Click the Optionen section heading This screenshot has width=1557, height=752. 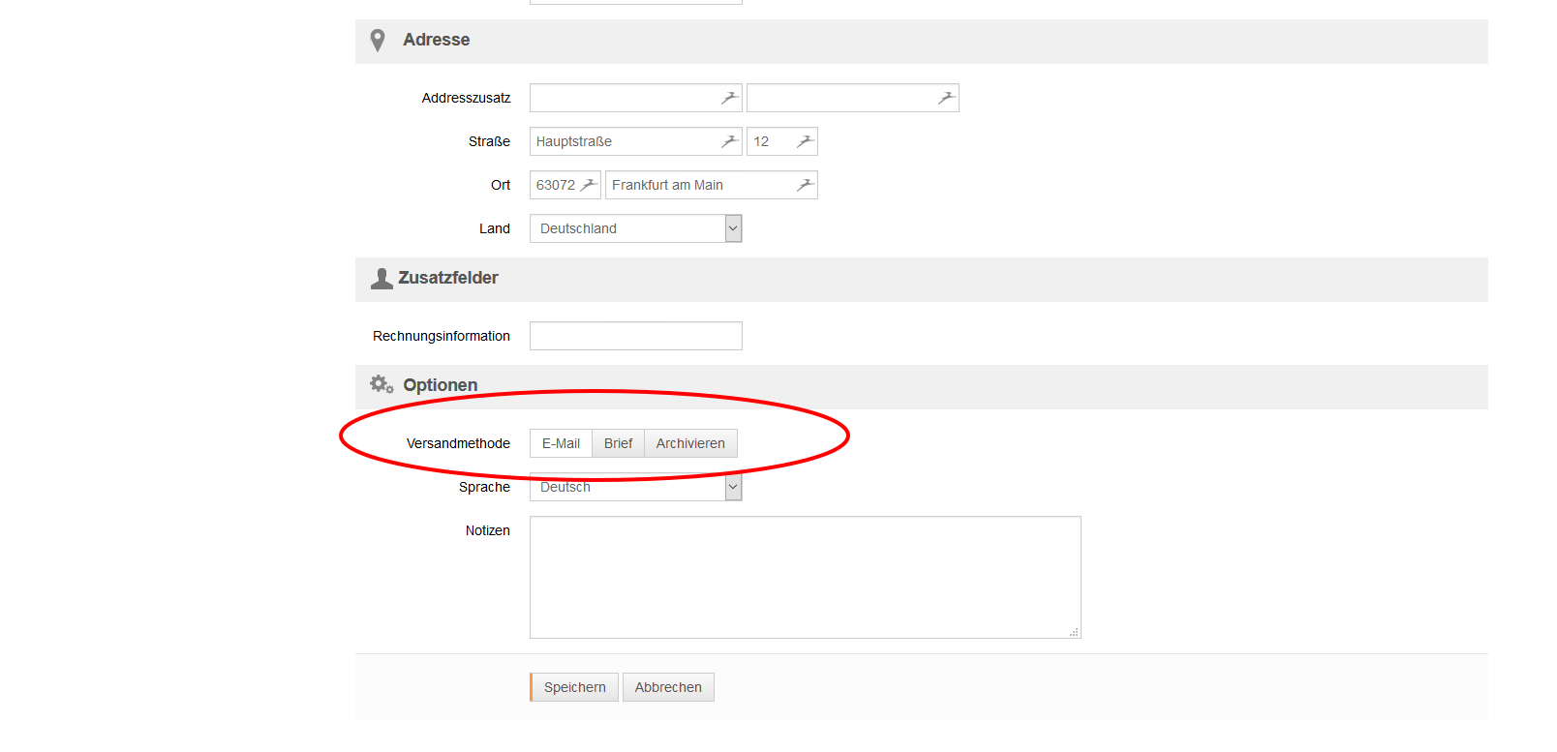441,385
